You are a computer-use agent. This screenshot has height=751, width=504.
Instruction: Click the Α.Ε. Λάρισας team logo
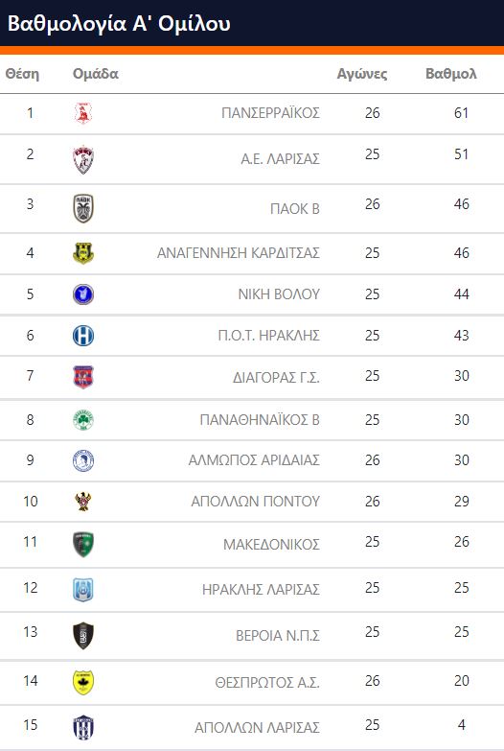tap(82, 159)
